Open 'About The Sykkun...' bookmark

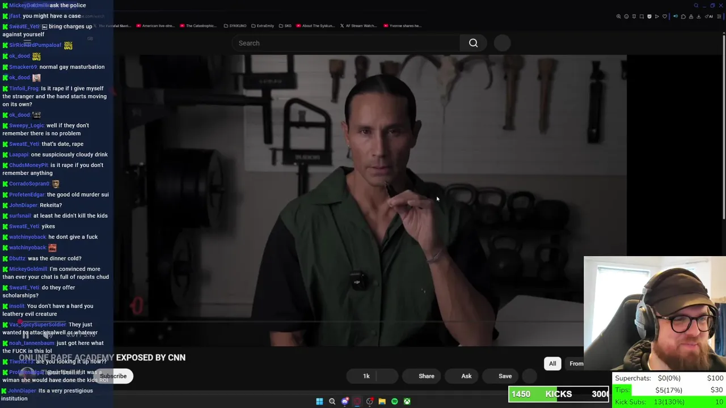tap(316, 25)
